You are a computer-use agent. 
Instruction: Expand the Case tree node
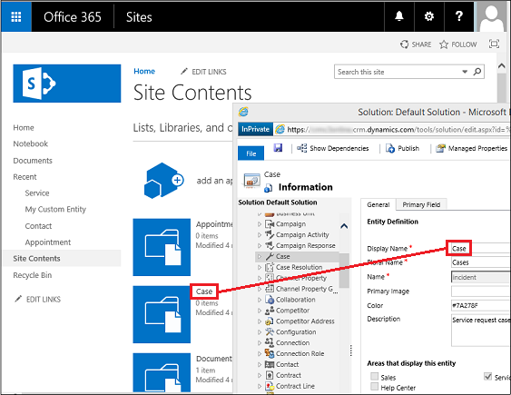pyautogui.click(x=260, y=256)
